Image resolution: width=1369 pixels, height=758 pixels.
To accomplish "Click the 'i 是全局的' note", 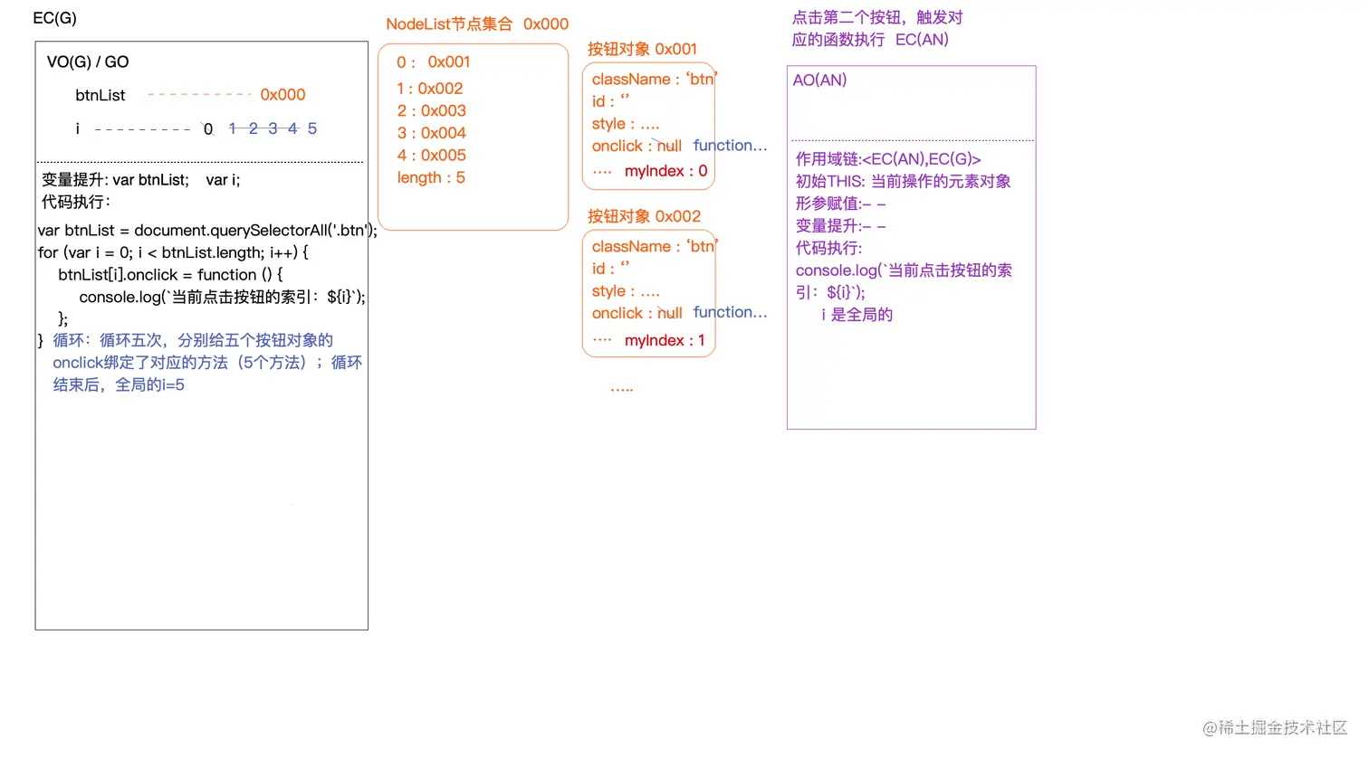I will pyautogui.click(x=857, y=314).
